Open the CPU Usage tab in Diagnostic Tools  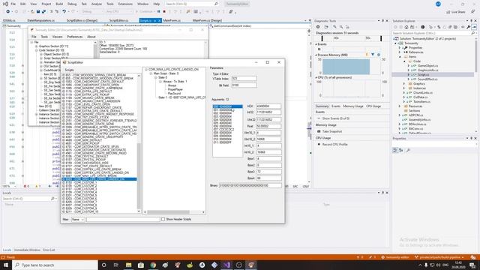coord(373,106)
